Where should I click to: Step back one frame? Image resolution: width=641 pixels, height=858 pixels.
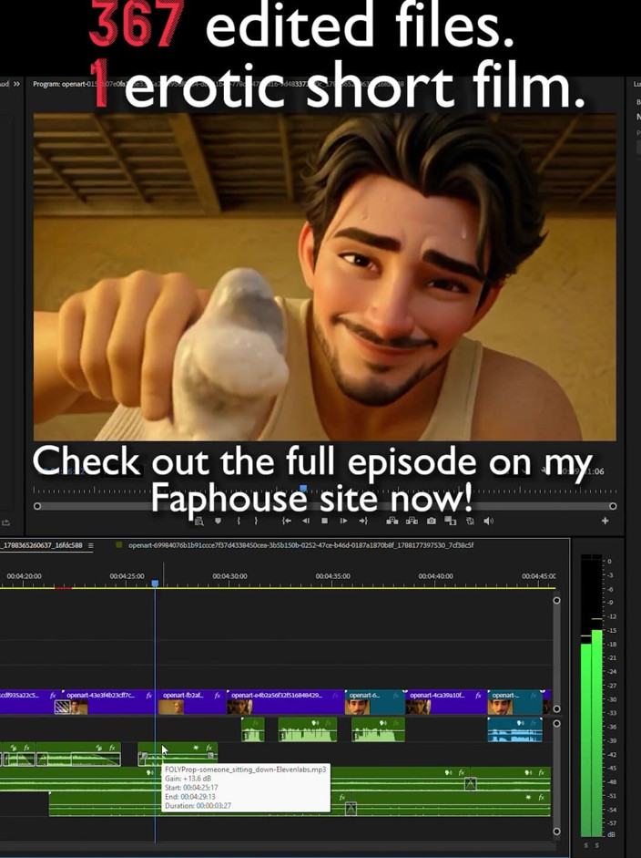point(306,521)
